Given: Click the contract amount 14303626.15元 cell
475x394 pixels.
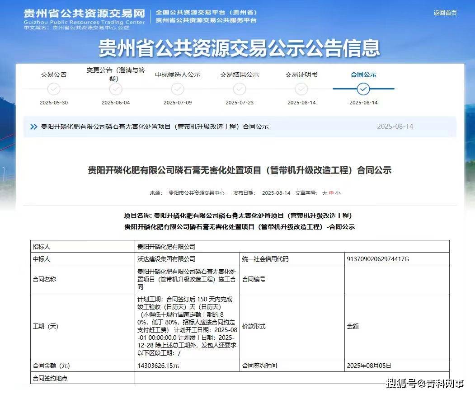Looking at the screenshot, I should point(158,366).
